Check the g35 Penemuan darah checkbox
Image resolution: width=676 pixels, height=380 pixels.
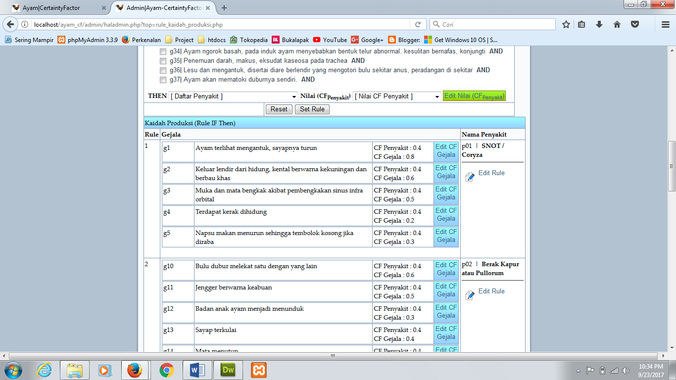coord(163,61)
